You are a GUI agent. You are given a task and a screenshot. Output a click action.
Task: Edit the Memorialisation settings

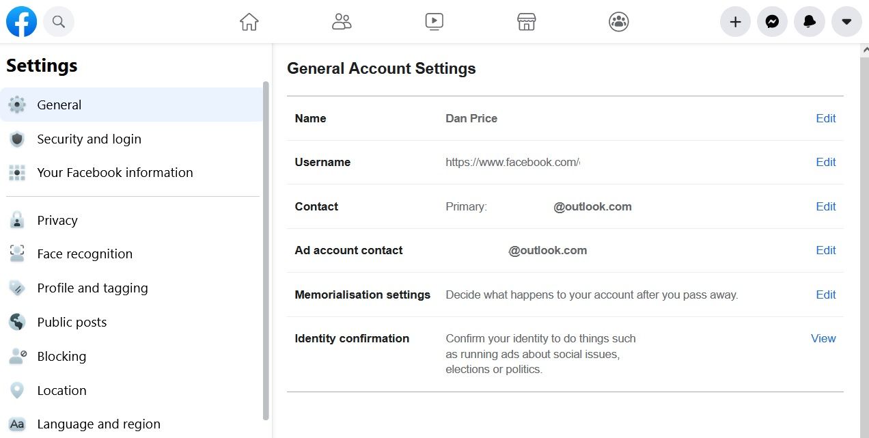pos(825,295)
